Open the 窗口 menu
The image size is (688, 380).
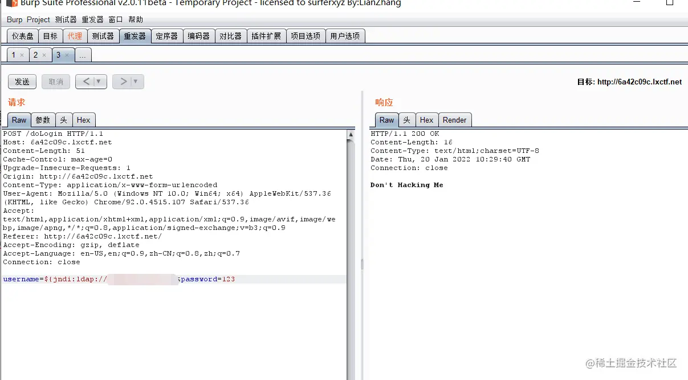click(x=116, y=19)
